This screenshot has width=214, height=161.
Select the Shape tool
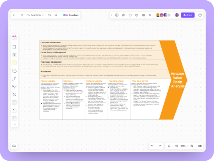[14, 71]
